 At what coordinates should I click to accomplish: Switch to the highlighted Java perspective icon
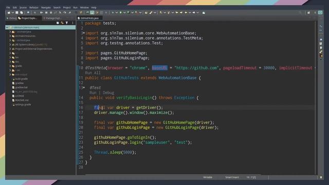pyautogui.click(x=320, y=12)
